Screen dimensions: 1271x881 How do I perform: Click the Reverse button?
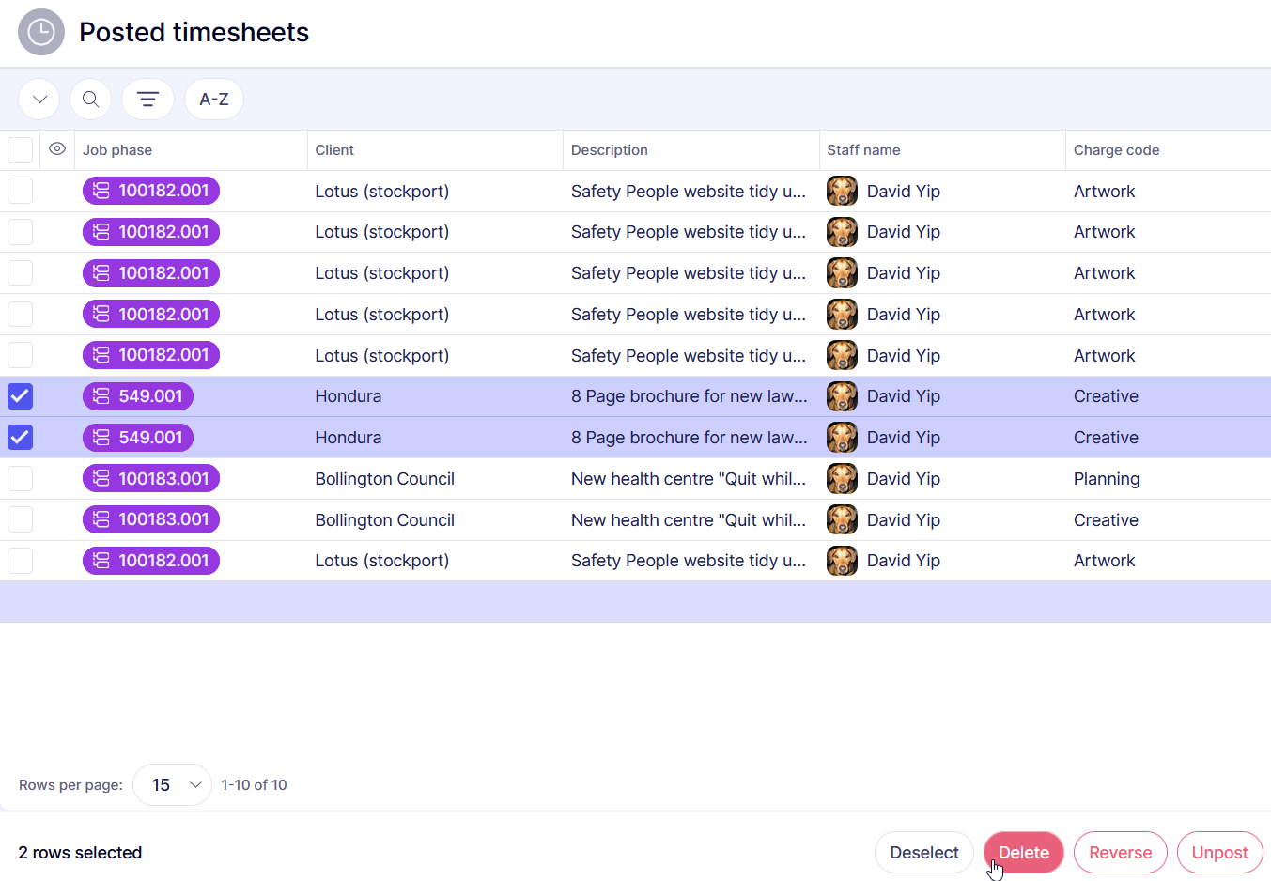coord(1120,853)
